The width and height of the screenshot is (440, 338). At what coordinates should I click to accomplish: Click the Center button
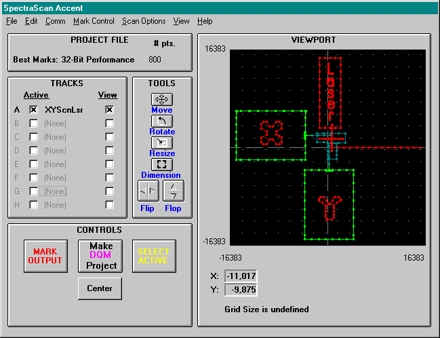tap(100, 288)
